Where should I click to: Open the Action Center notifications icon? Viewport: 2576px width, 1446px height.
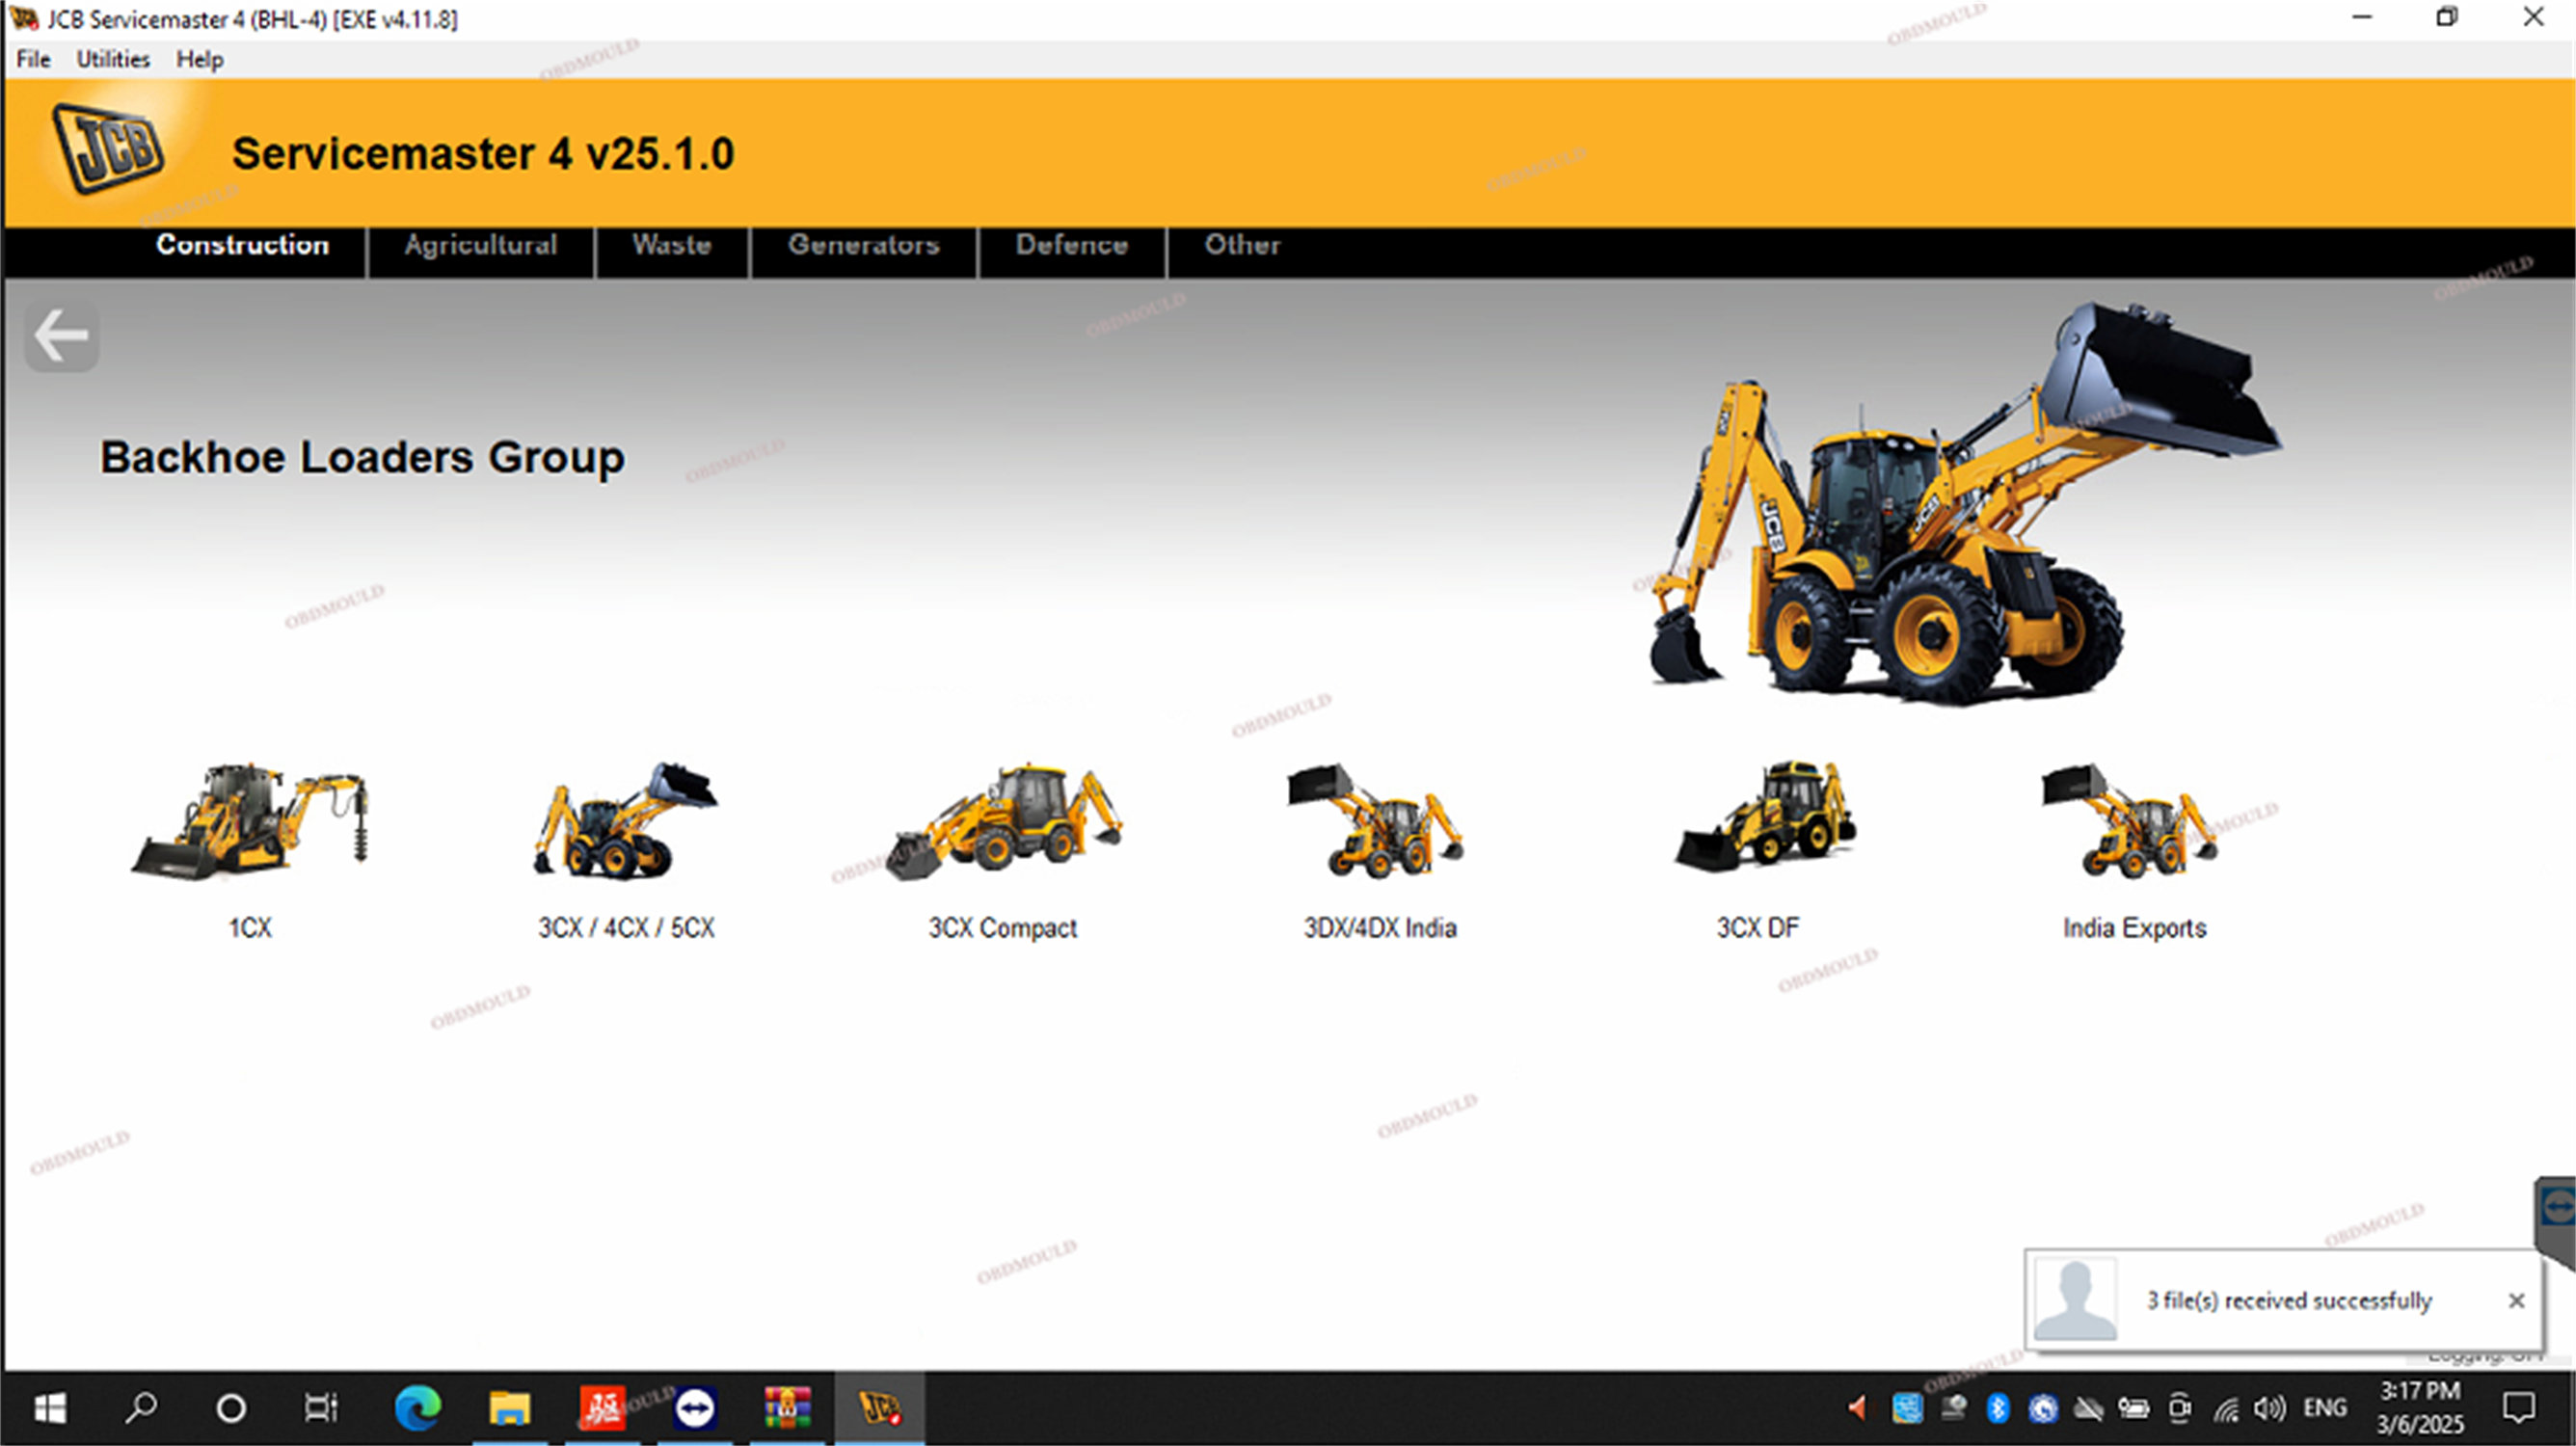pos(2518,1408)
